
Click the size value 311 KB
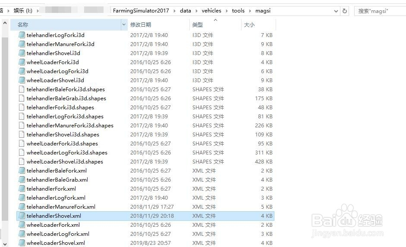pyautogui.click(x=264, y=152)
